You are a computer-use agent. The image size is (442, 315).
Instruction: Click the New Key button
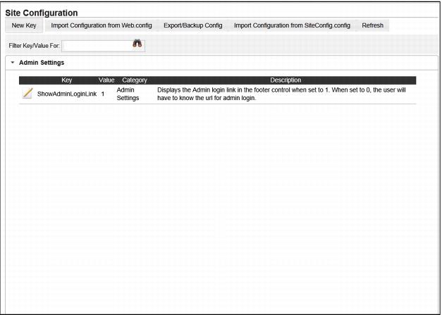[24, 25]
